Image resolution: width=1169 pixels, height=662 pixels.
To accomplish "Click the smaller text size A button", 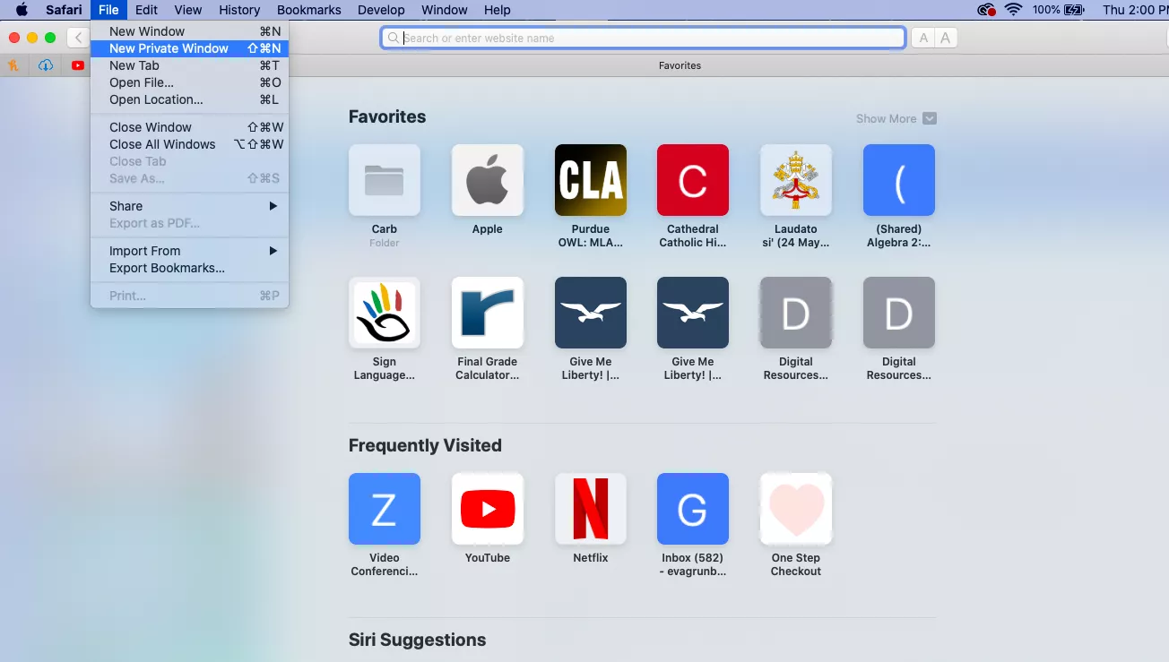I will pyautogui.click(x=923, y=38).
